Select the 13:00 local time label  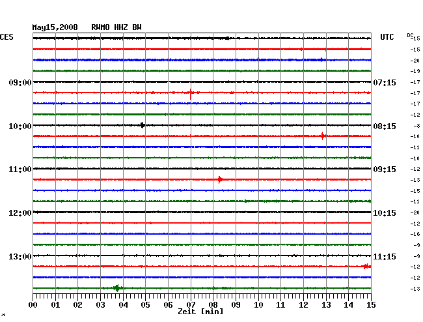(x=20, y=256)
